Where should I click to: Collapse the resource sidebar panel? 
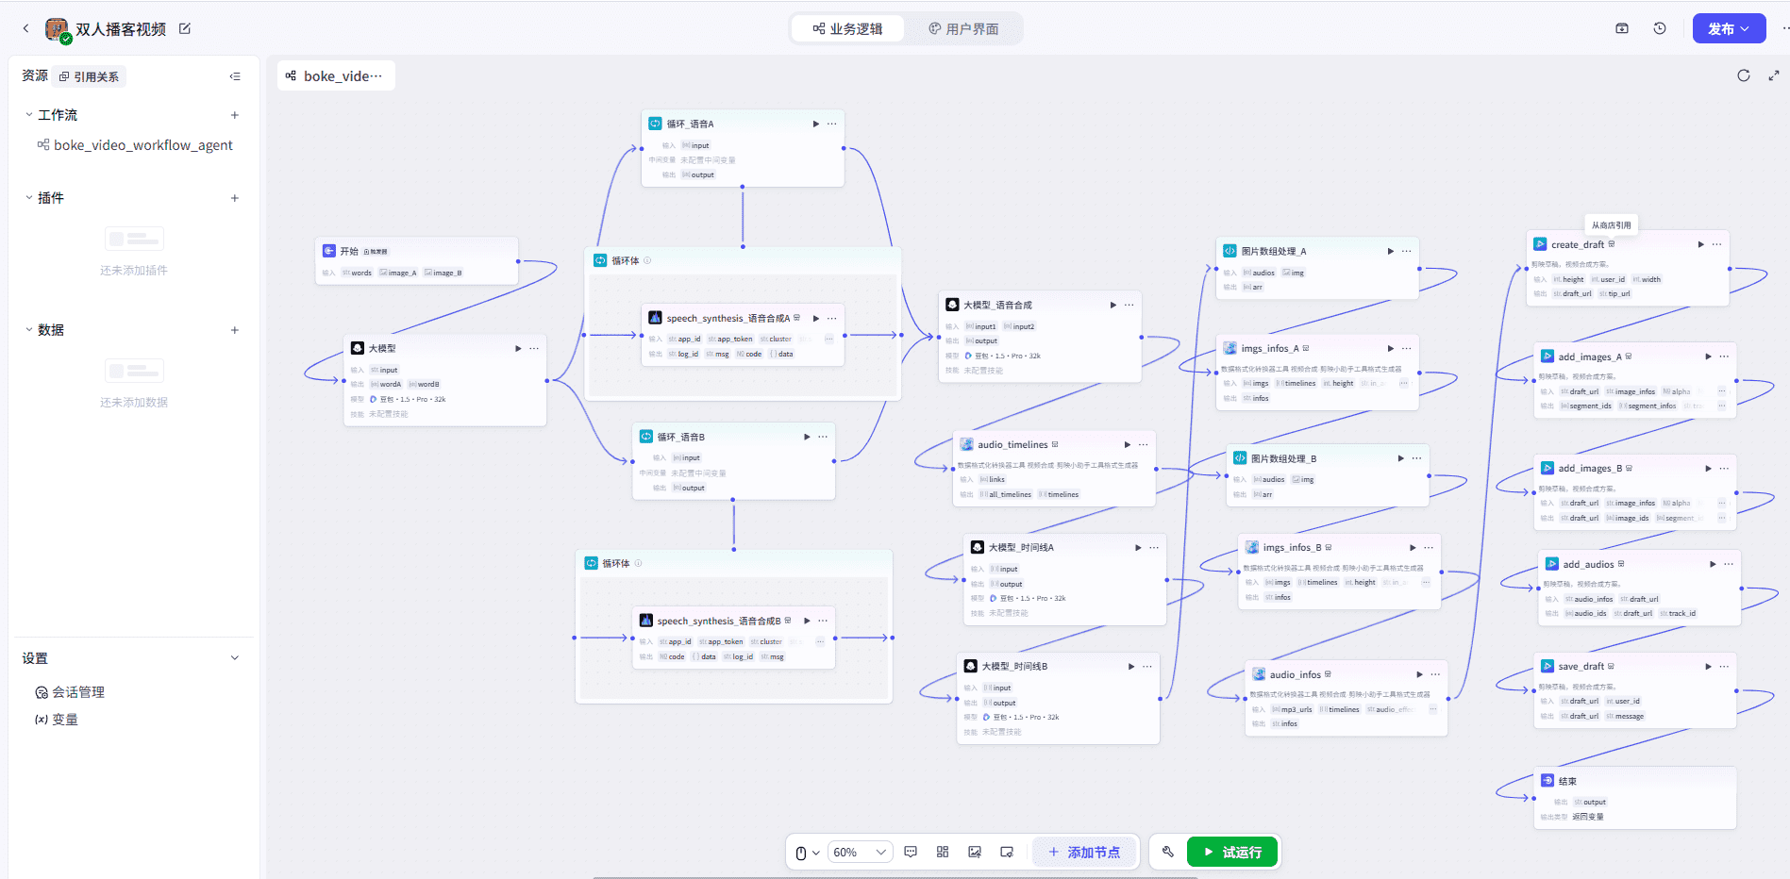coord(235,76)
